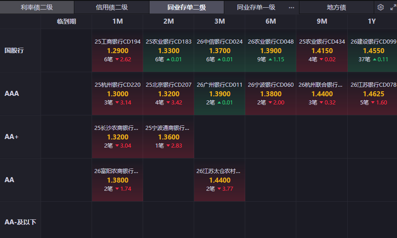The height and width of the screenshot is (238, 397).
Task: Open the 26杭州联合银行 cell
Action: pos(322,94)
